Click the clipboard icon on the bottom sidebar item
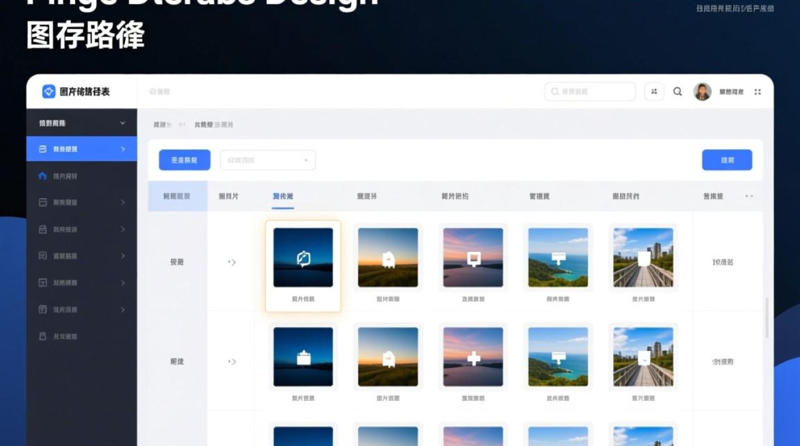Viewport: 800px width, 446px height. click(42, 337)
